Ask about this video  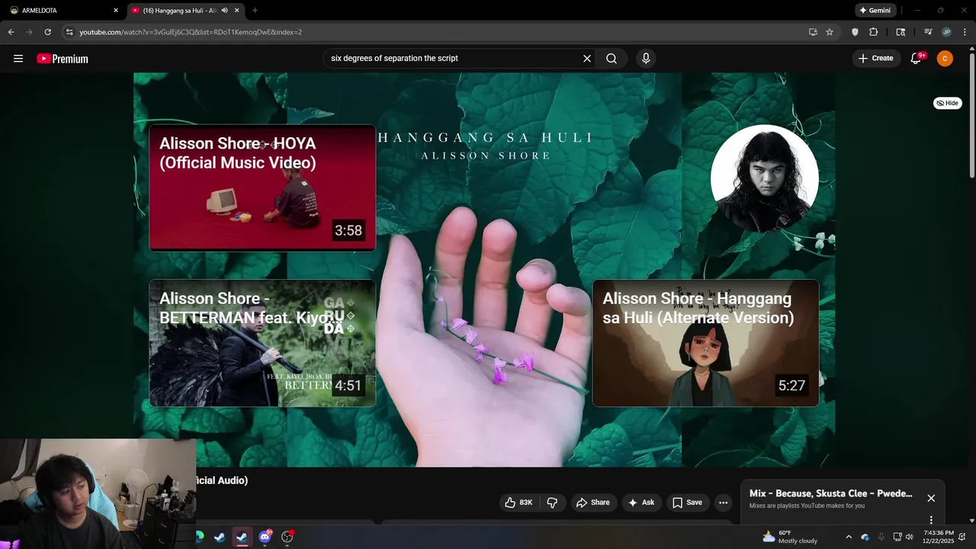pos(640,502)
